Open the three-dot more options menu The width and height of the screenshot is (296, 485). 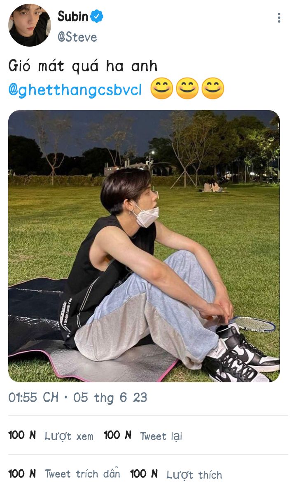pyautogui.click(x=279, y=18)
